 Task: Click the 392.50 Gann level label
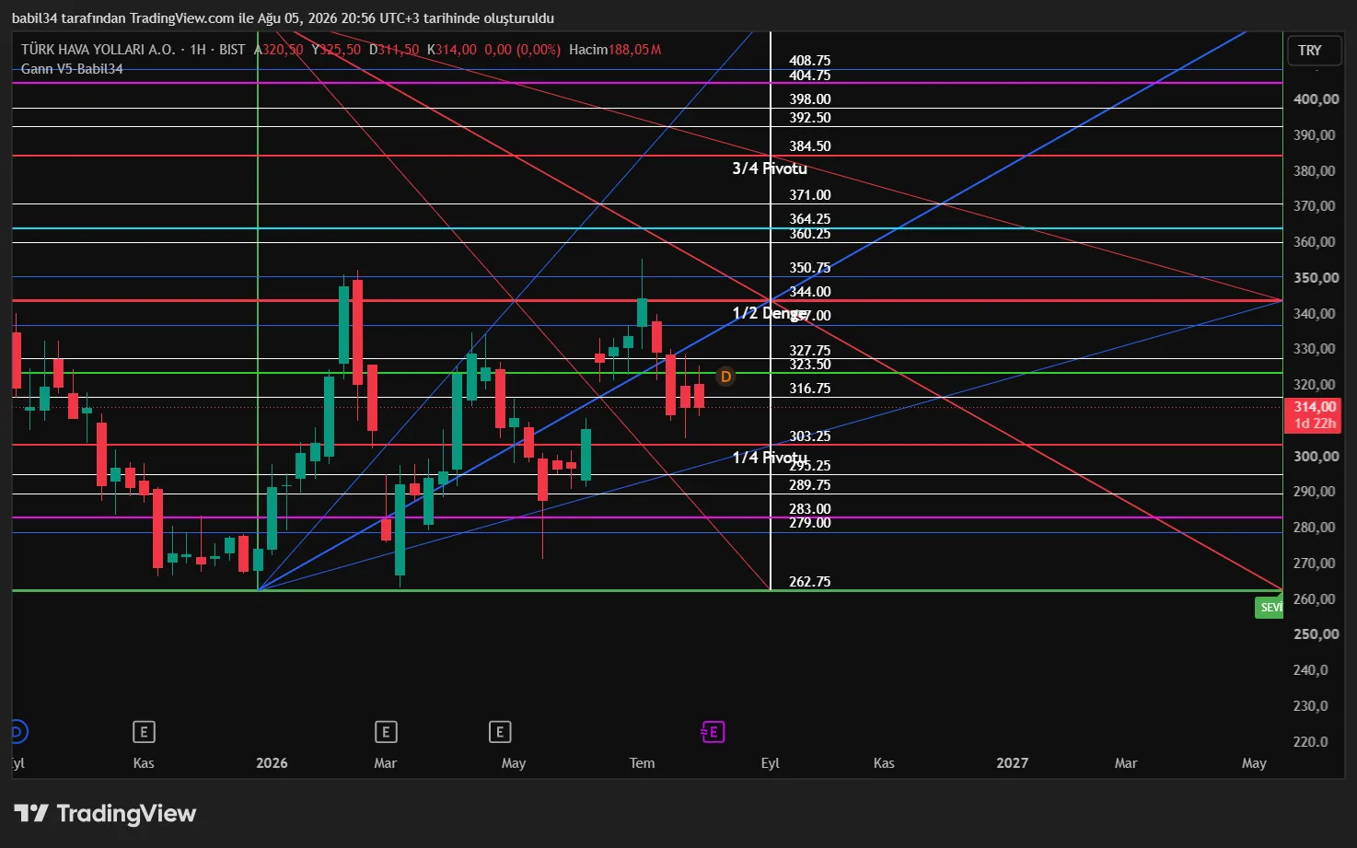tap(810, 118)
